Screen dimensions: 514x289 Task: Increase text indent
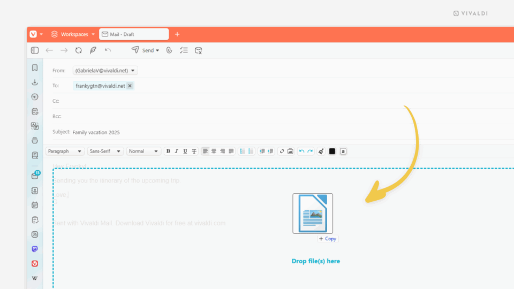pos(271,151)
